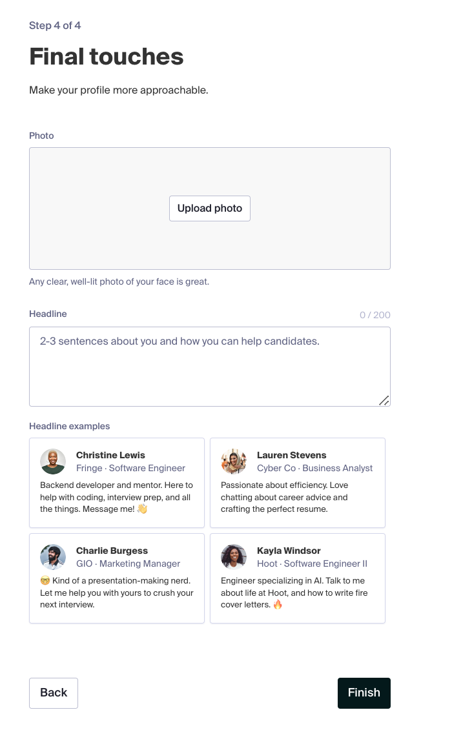Go back with the Back button

[x=54, y=693]
